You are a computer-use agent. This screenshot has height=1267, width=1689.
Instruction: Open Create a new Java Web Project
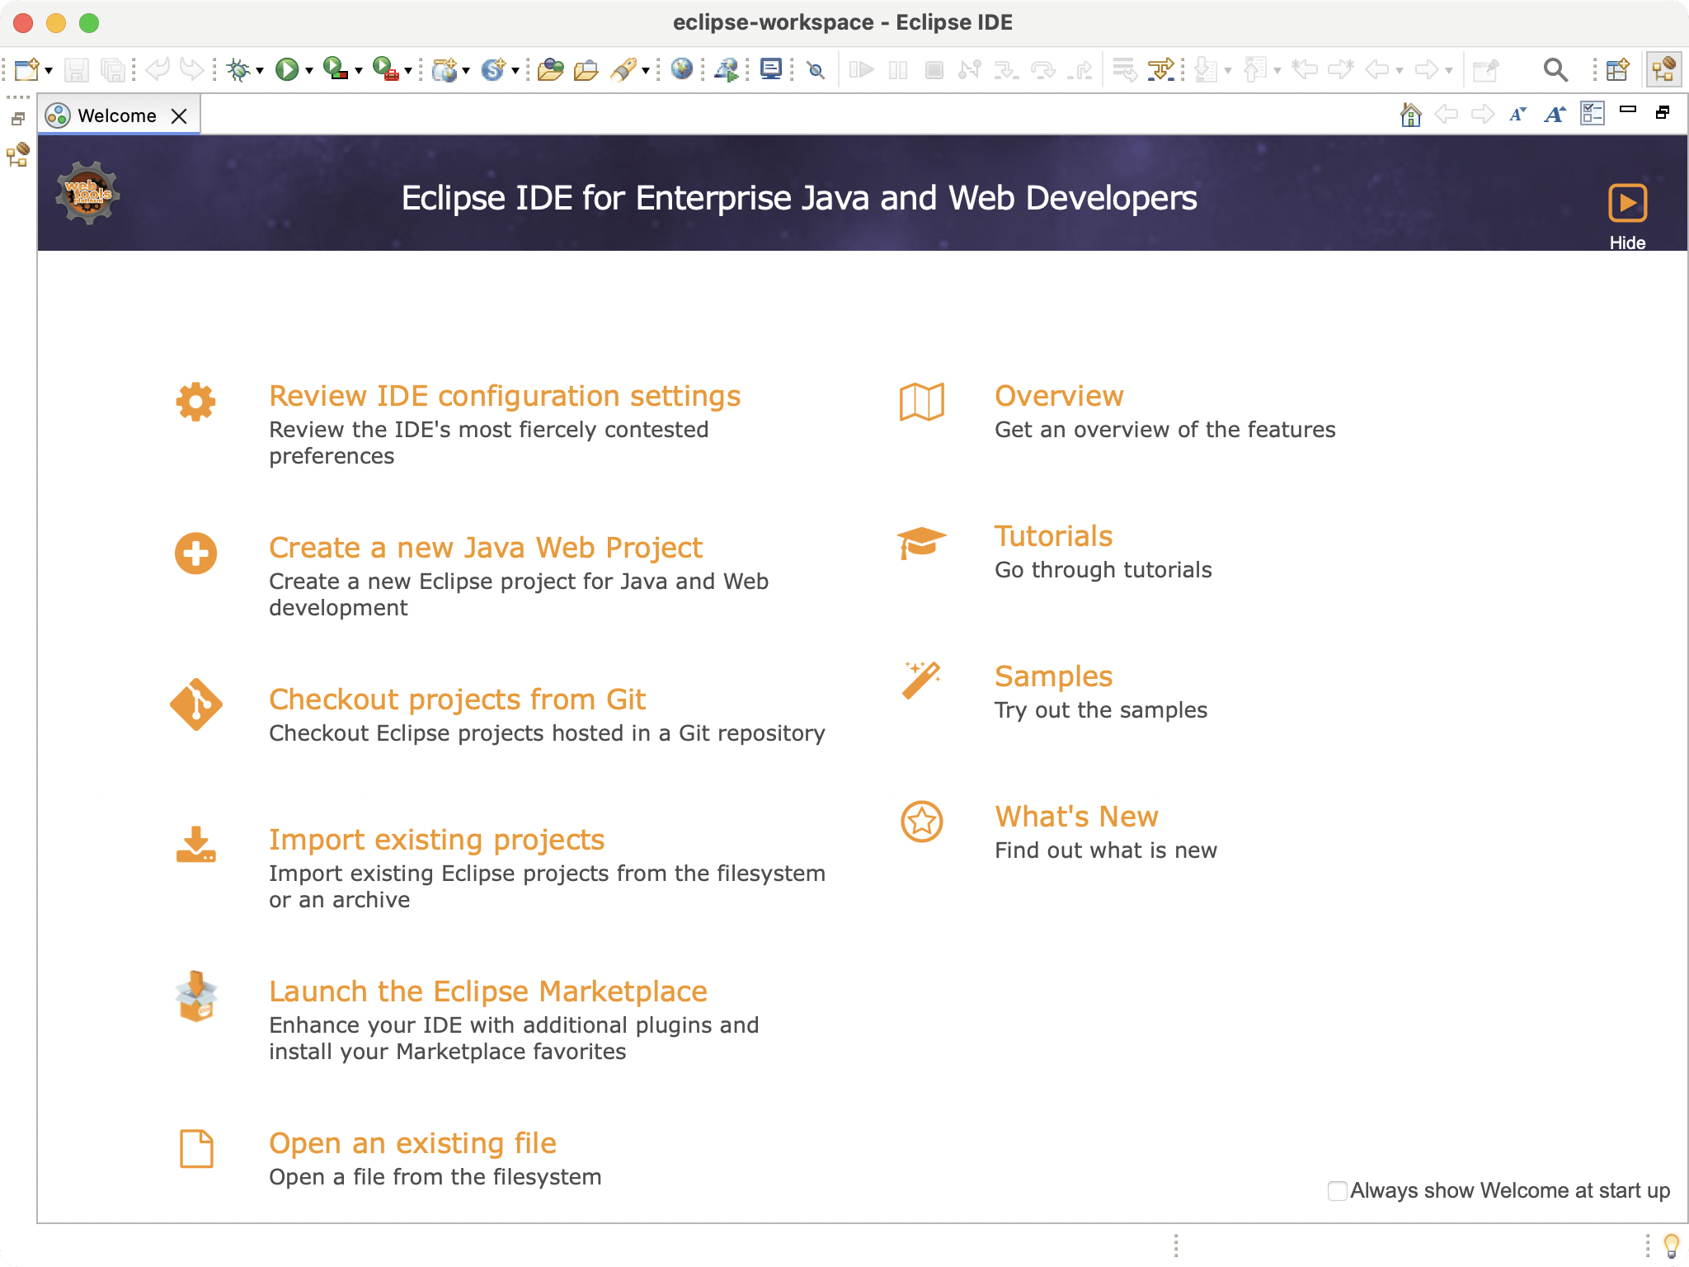(486, 548)
